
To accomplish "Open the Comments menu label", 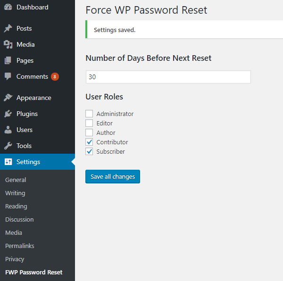I will (32, 76).
